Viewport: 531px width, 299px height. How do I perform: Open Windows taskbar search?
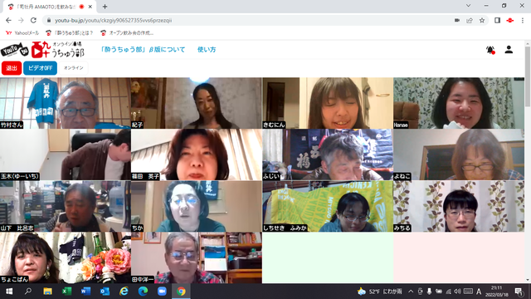tap(28, 292)
